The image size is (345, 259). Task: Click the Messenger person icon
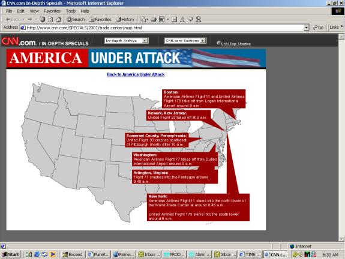pyautogui.click(x=198, y=19)
